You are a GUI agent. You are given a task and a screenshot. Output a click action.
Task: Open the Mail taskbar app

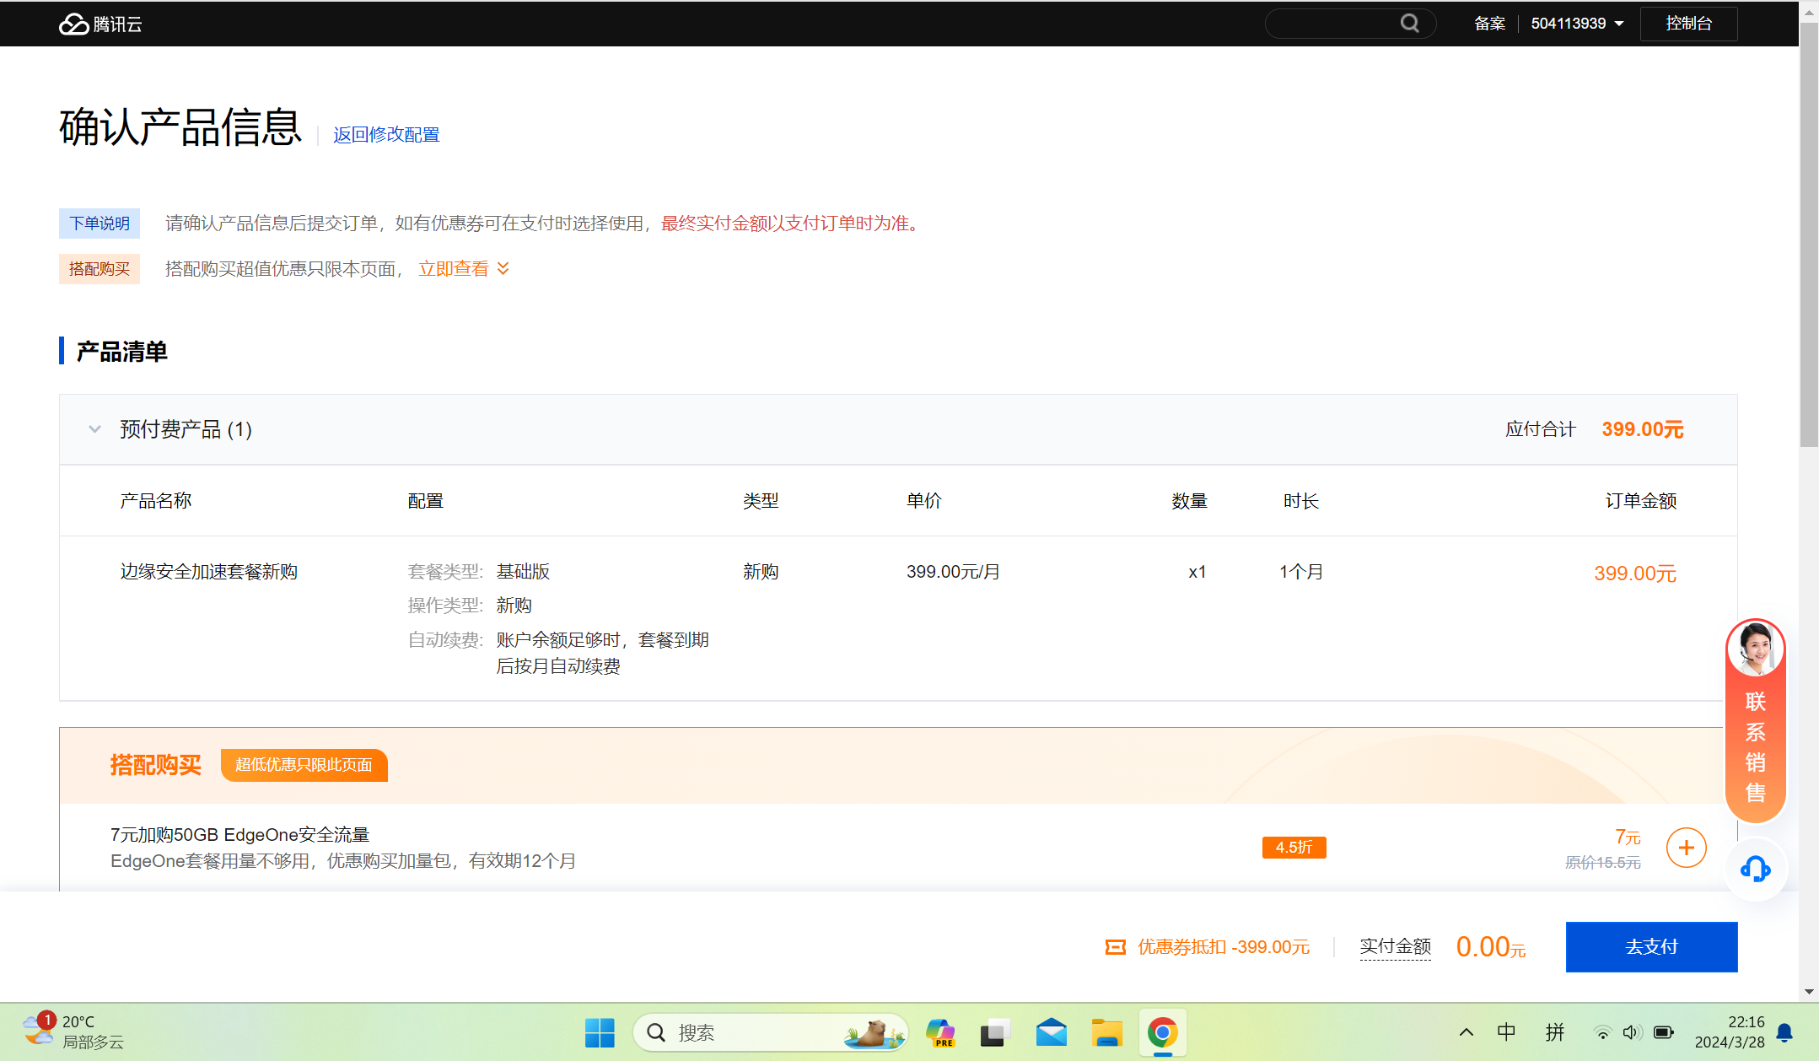(x=1051, y=1032)
